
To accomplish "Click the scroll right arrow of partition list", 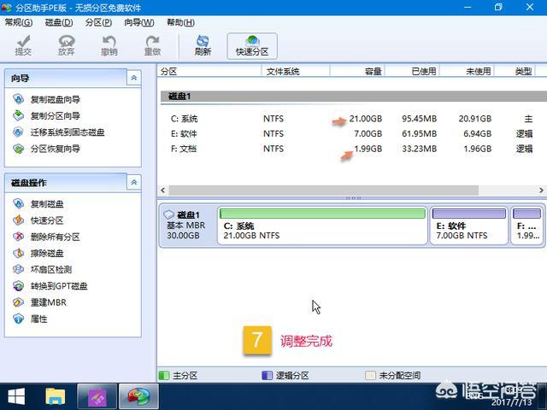I will point(541,190).
